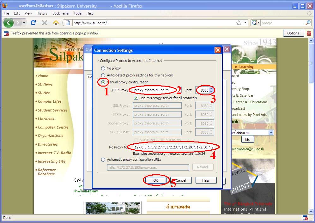Click the HTTP proxy Port number field

[x=202, y=90]
